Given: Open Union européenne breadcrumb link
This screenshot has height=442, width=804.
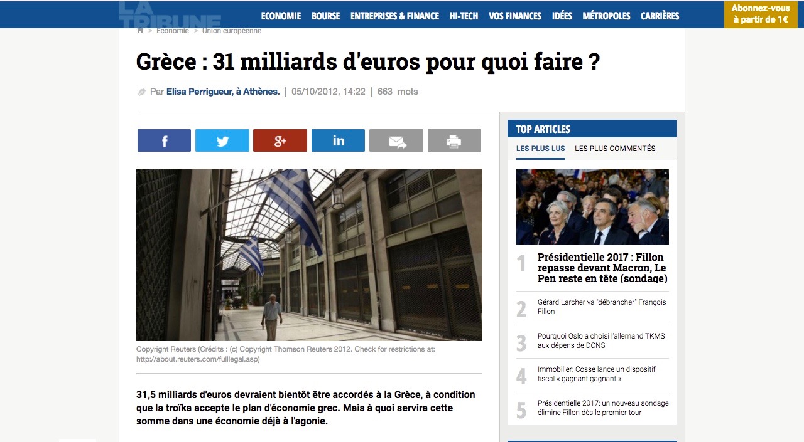Looking at the screenshot, I should (x=232, y=31).
